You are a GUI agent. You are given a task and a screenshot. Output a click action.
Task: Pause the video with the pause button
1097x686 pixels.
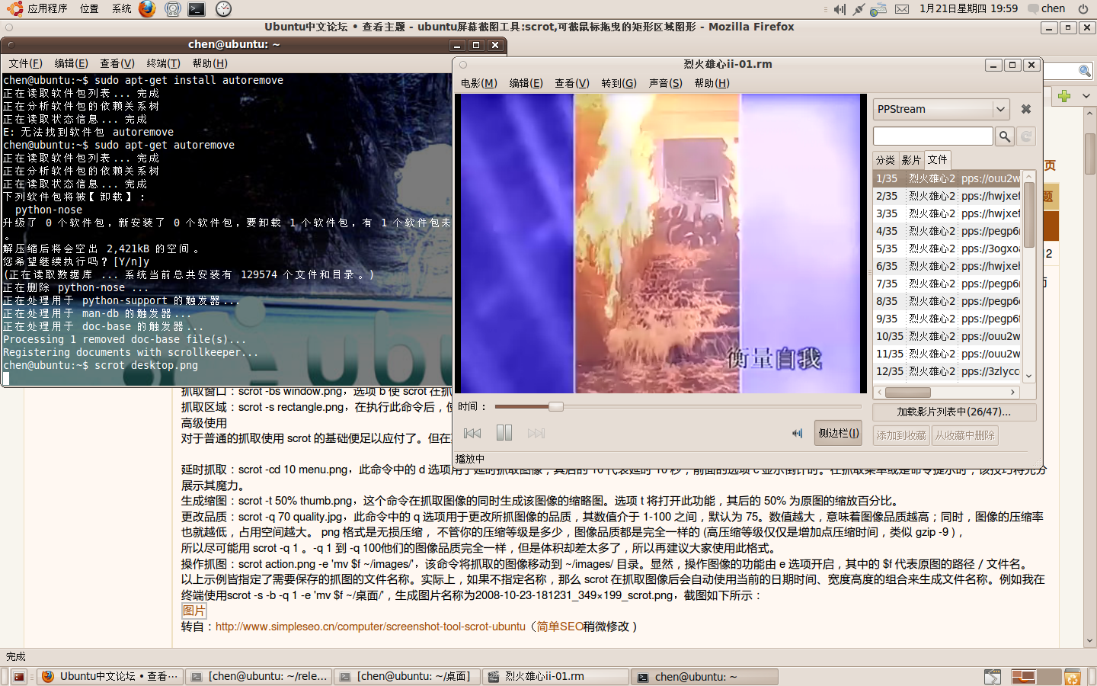click(504, 433)
